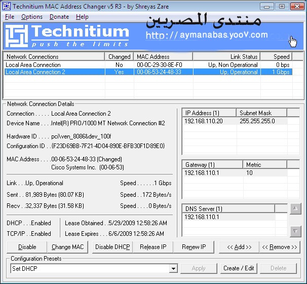The height and width of the screenshot is (284, 307).
Task: Click the Up, Non Operational status cell
Action: tap(233, 65)
